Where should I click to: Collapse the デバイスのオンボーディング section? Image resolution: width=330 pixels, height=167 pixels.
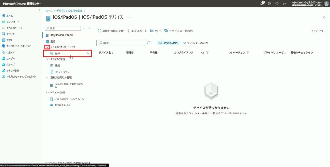[48, 47]
